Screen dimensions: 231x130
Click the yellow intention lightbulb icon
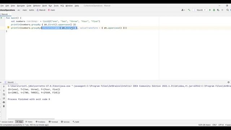point(8,27)
